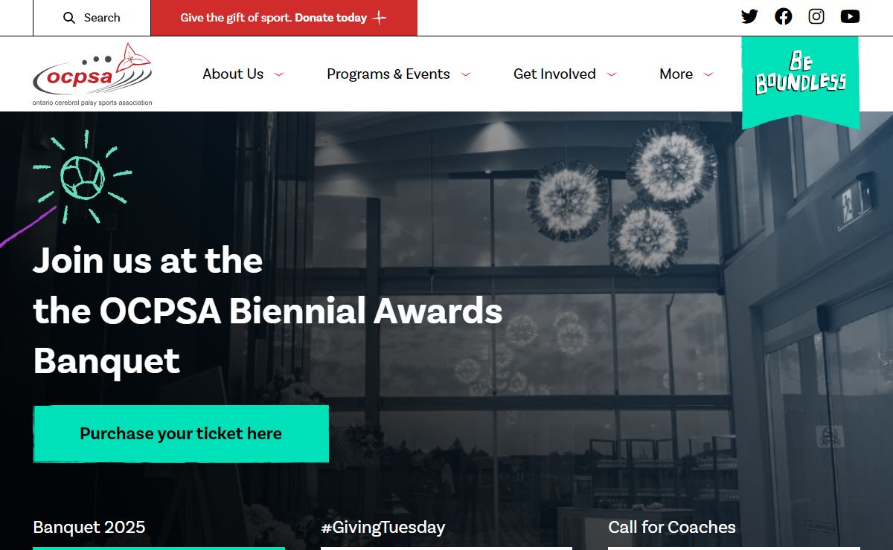Image resolution: width=893 pixels, height=550 pixels.
Task: Open the Twitter social link
Action: click(749, 16)
